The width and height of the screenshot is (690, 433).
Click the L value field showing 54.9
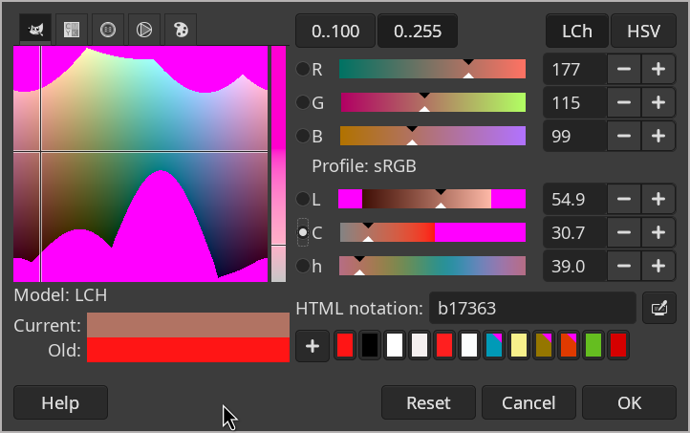point(575,199)
